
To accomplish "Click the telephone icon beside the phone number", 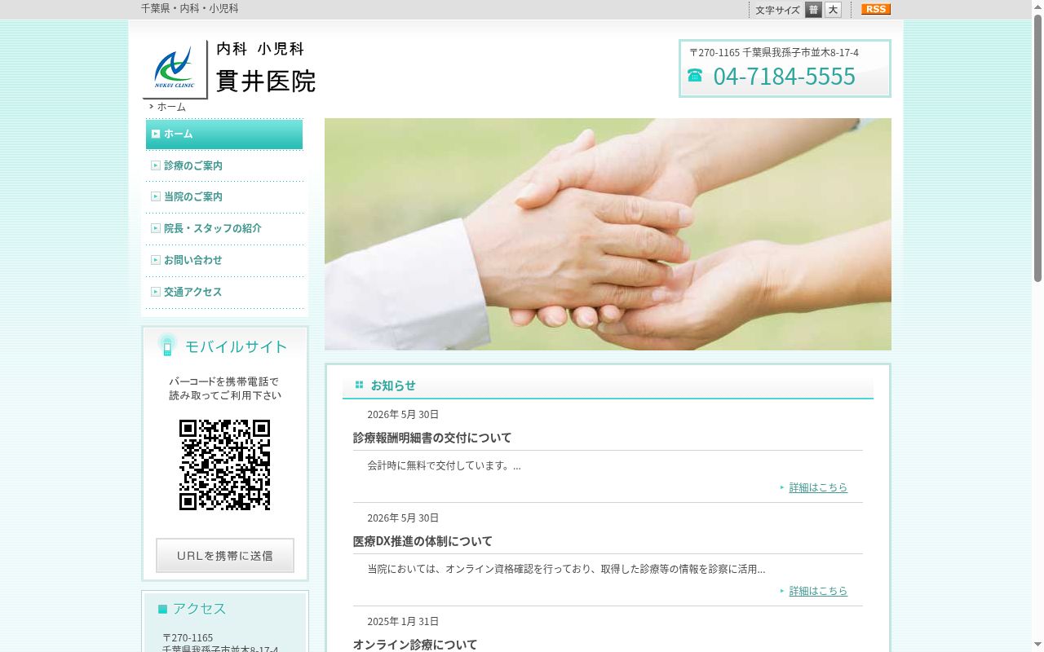I will click(x=695, y=76).
